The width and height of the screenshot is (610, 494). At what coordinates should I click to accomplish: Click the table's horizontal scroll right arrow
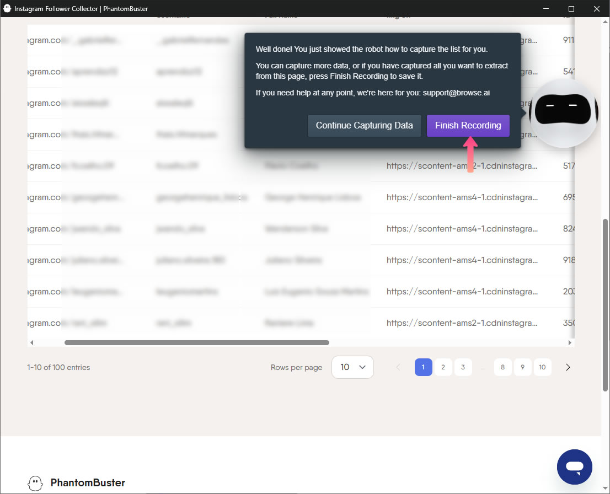pyautogui.click(x=570, y=343)
